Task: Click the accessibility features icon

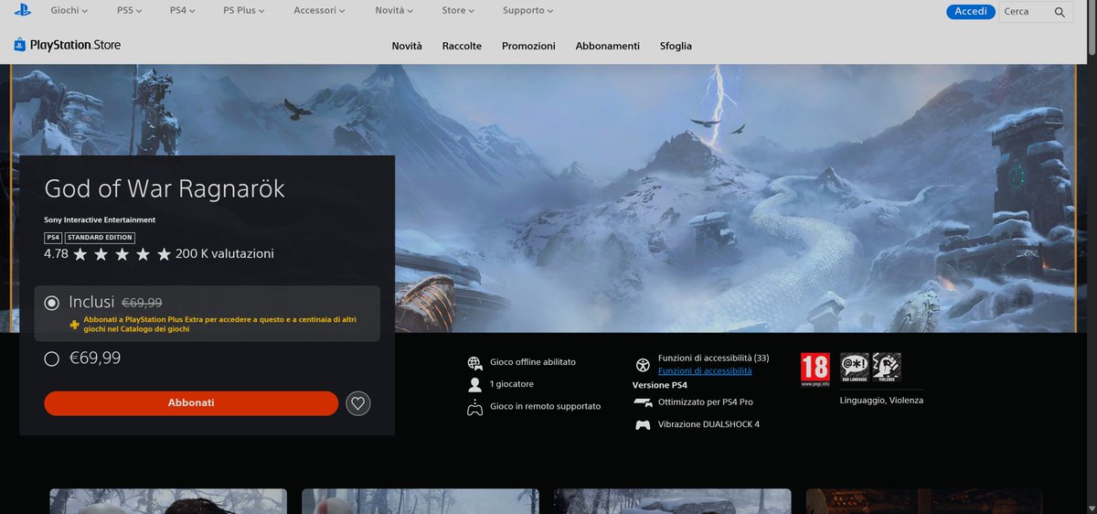Action: click(x=643, y=365)
